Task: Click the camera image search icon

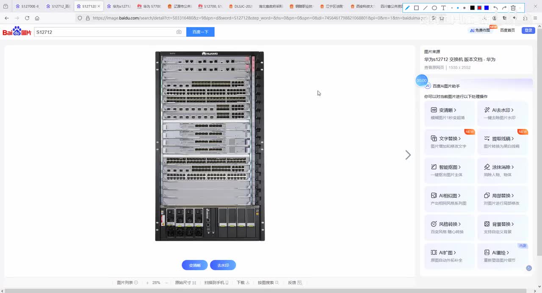Action: coord(179,32)
